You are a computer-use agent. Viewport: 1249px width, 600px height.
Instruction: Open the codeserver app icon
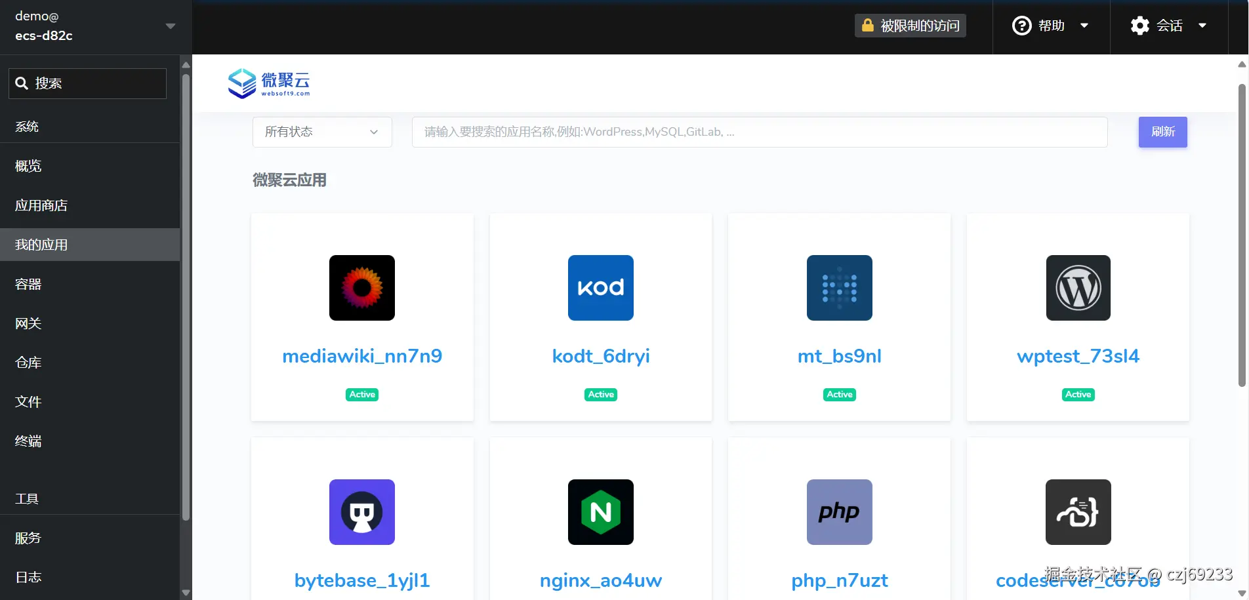[x=1078, y=512]
